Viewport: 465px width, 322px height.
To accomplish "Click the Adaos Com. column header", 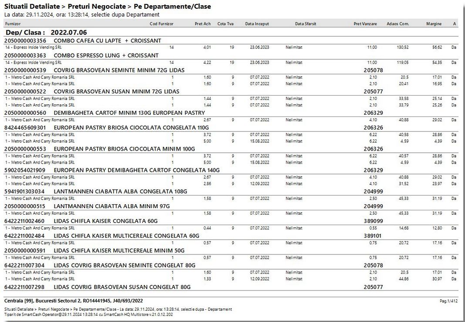I will (x=398, y=24).
